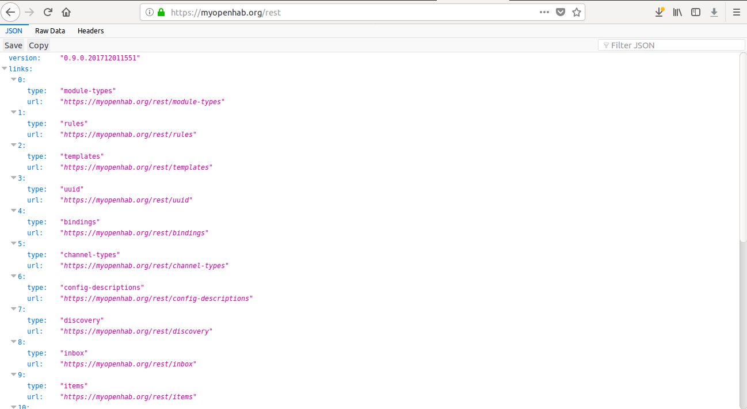Screen dimensions: 747x409
Task: Copy the JSON data
Action: tap(39, 45)
